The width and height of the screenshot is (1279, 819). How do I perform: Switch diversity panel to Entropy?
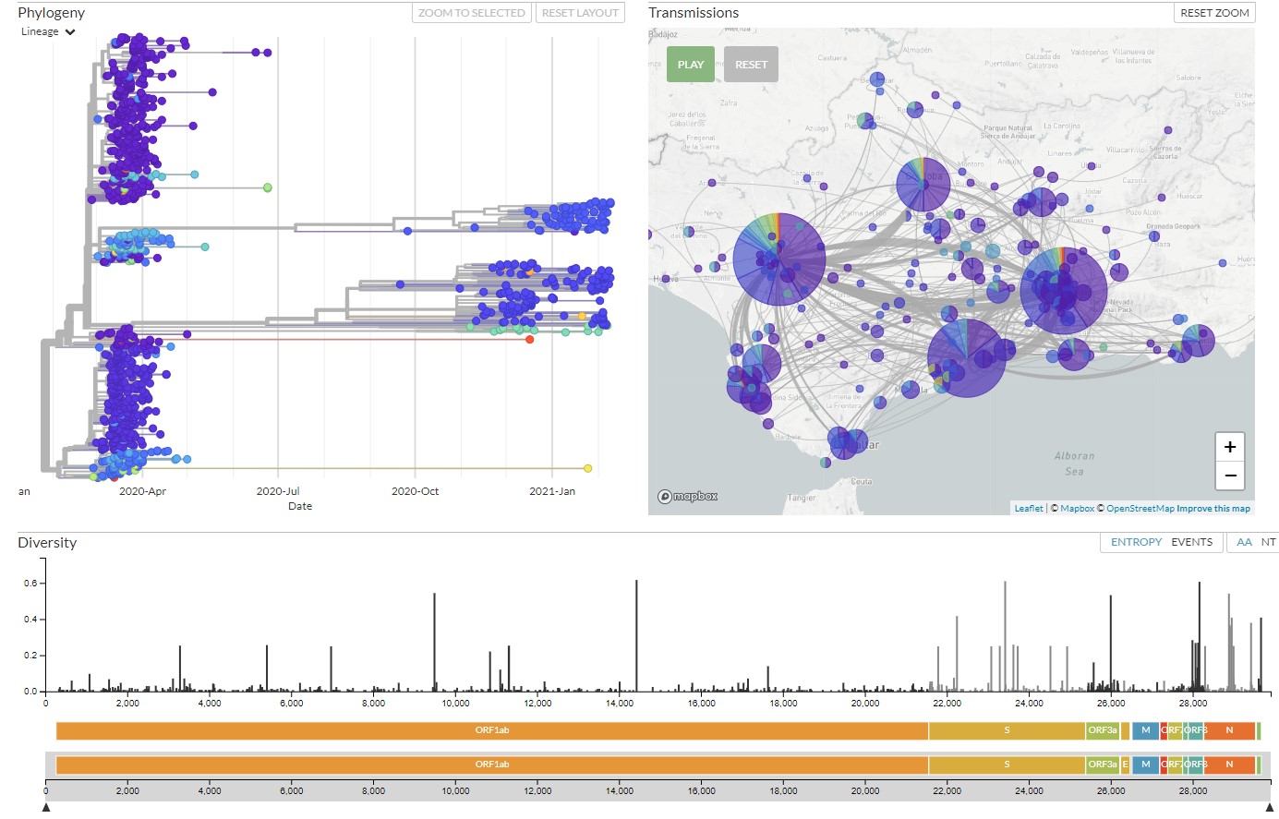coord(1135,542)
